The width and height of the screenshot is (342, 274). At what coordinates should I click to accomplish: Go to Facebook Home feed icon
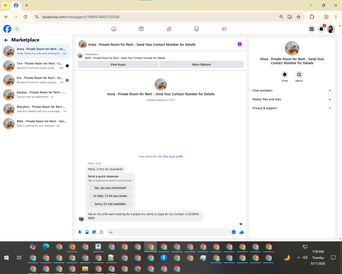pyautogui.click(x=114, y=29)
